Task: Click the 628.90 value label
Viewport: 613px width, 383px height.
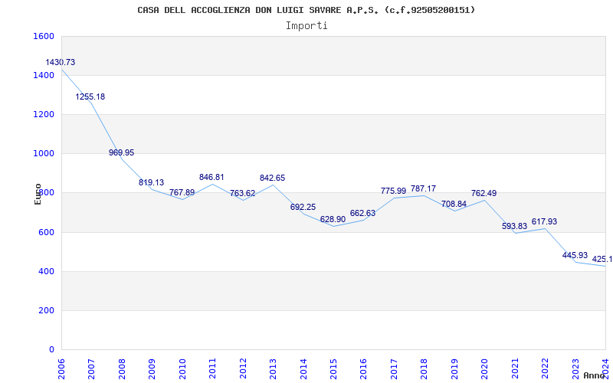Action: pyautogui.click(x=333, y=219)
